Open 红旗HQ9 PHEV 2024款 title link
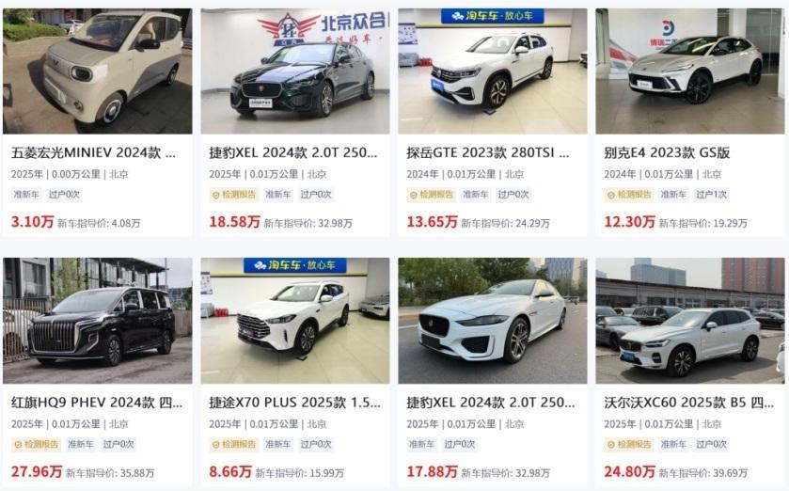Image resolution: width=789 pixels, height=491 pixels. click(x=97, y=403)
